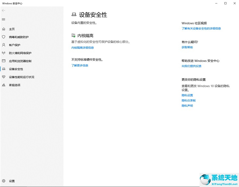Viewport: 239px width, 187px height.
Task: Select 防火墙和网络保护 in sidebar
Action: tap(20, 53)
